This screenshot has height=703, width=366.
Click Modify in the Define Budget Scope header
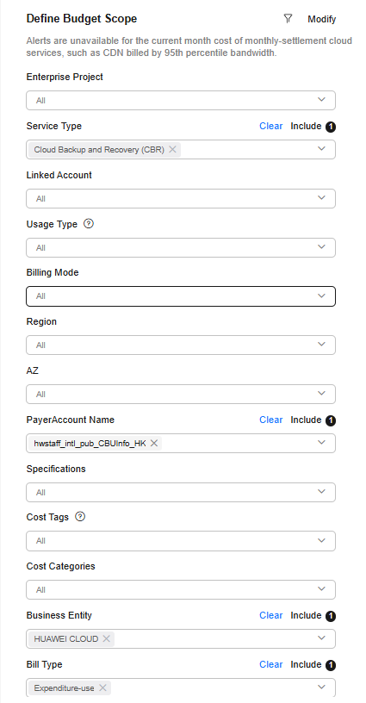click(x=322, y=19)
